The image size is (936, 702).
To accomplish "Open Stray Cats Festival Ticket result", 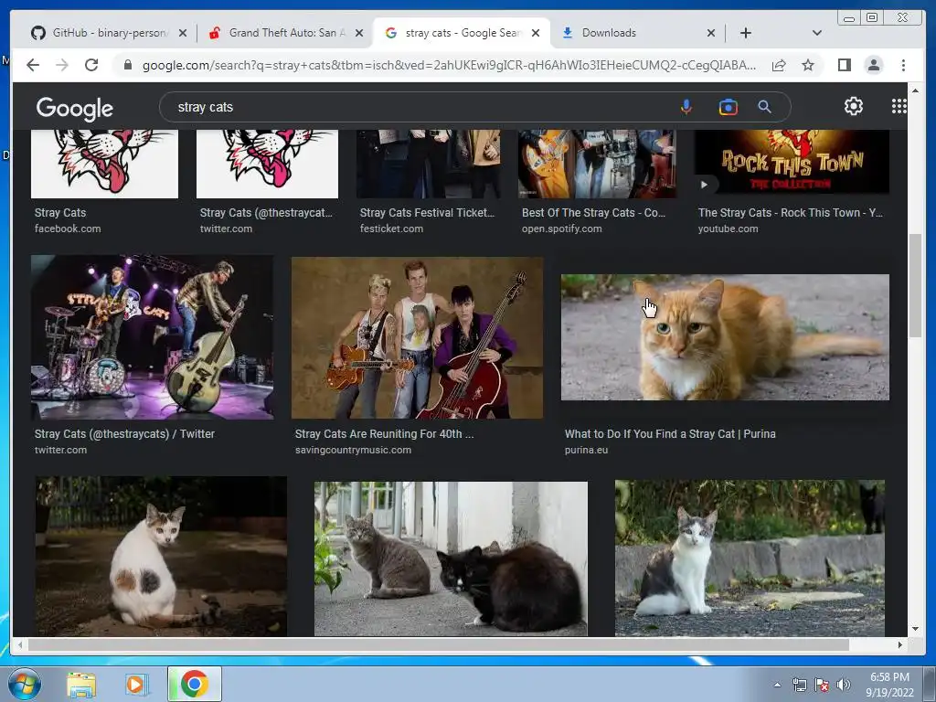I will tap(428, 212).
